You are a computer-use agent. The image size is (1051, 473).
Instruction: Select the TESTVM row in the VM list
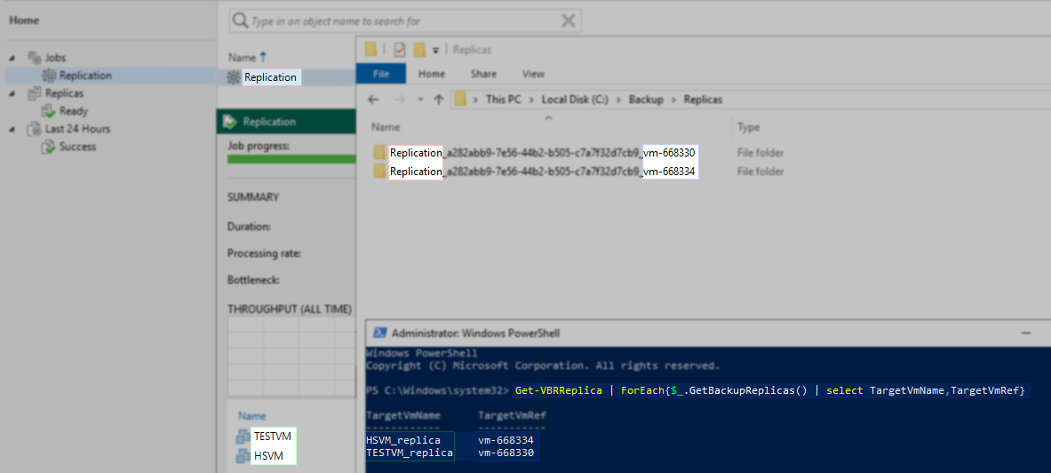(x=274, y=436)
